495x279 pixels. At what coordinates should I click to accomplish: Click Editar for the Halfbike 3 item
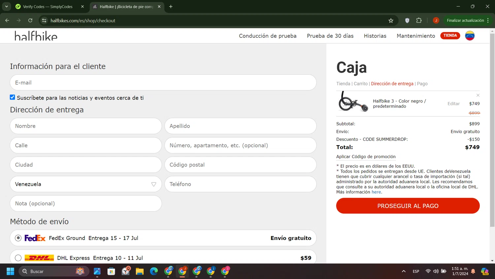[x=453, y=103]
